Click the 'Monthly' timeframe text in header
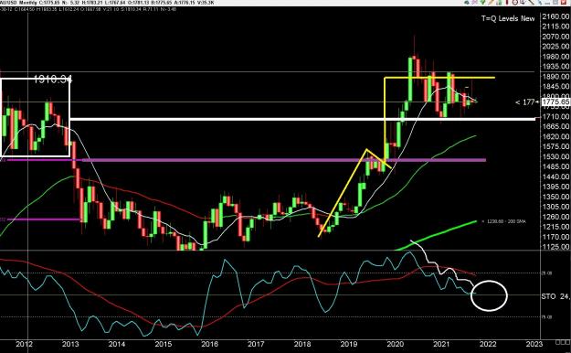The width and height of the screenshot is (571, 353). [28, 3]
